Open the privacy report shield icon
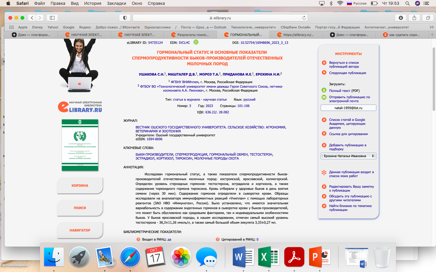Viewport: 436px width, 272px height. click(125, 18)
